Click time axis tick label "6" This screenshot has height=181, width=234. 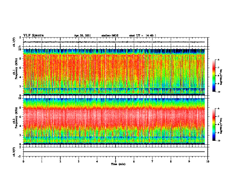(x=134, y=161)
